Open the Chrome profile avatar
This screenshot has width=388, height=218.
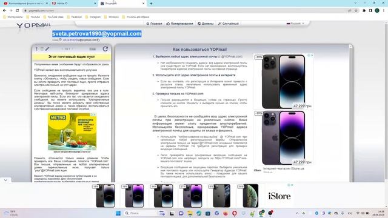click(x=377, y=11)
